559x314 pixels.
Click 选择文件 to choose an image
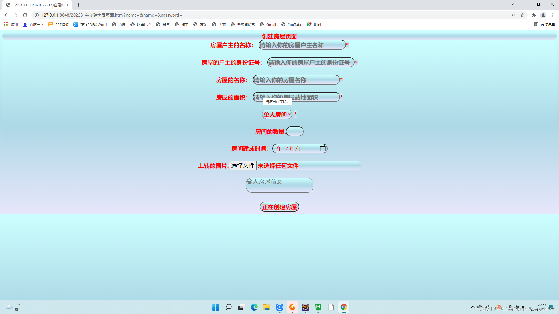(243, 165)
